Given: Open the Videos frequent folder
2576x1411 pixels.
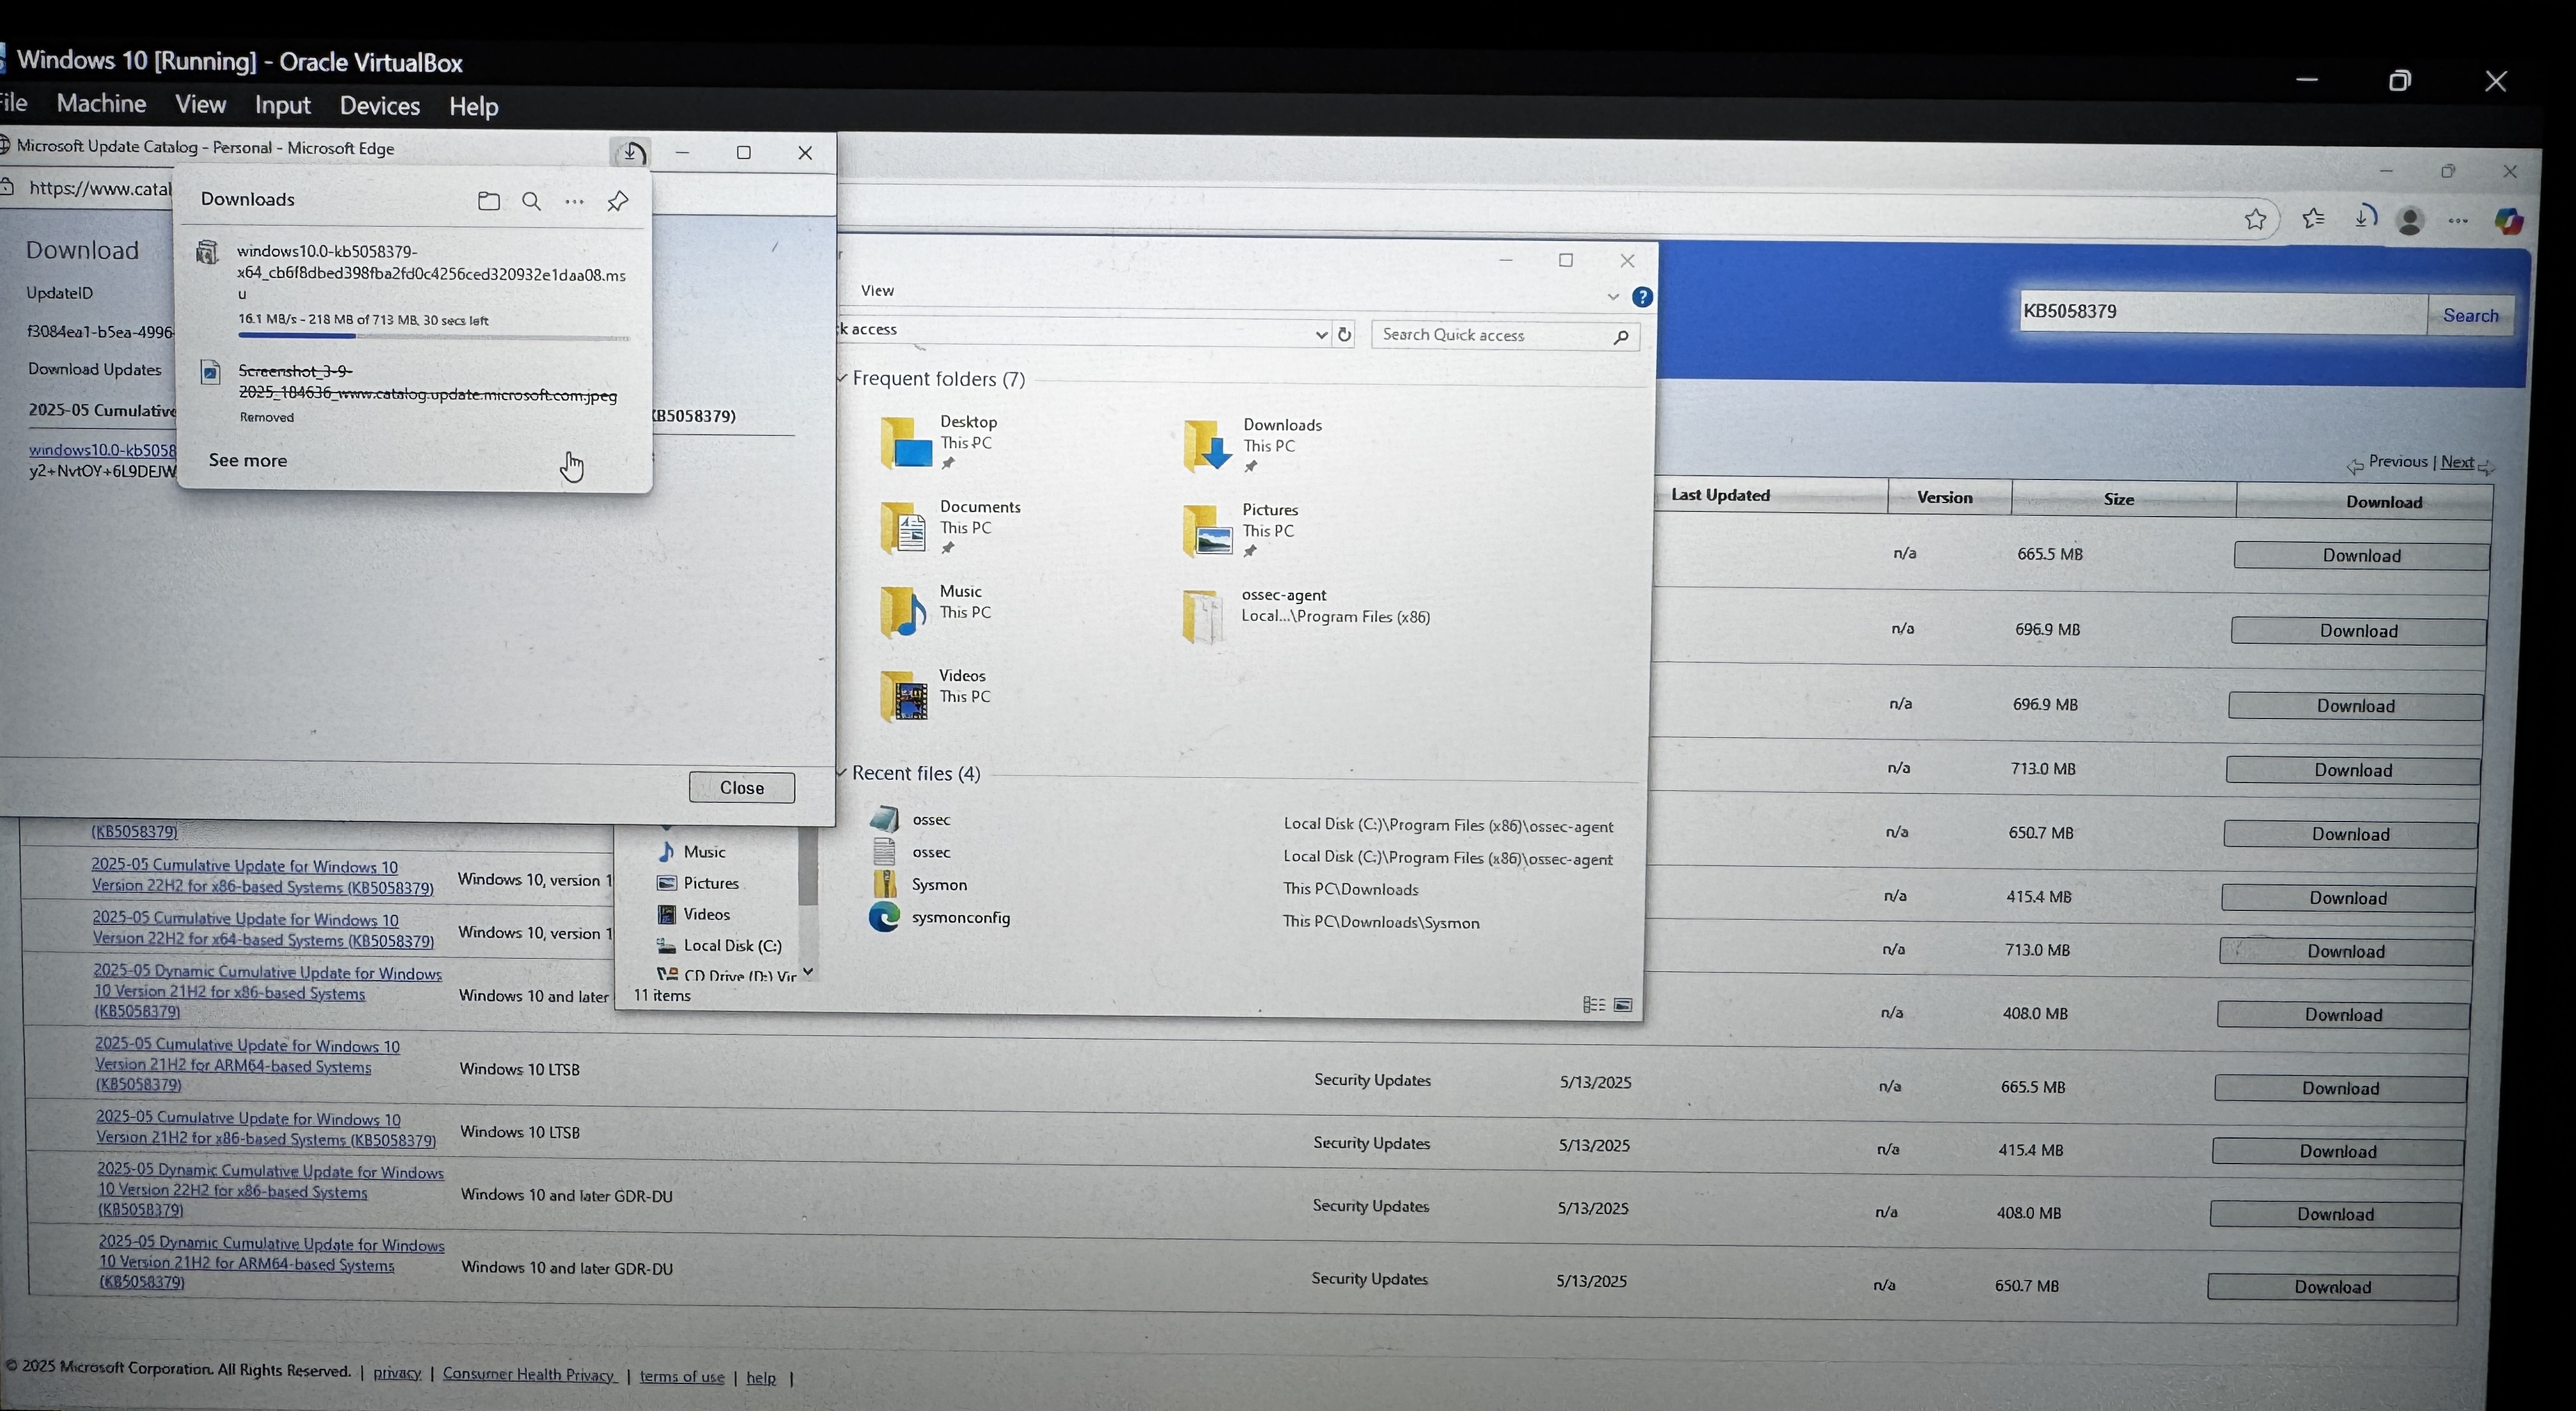Looking at the screenshot, I should coord(936,696).
